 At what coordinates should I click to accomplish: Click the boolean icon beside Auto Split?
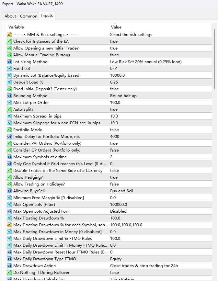click(9, 109)
